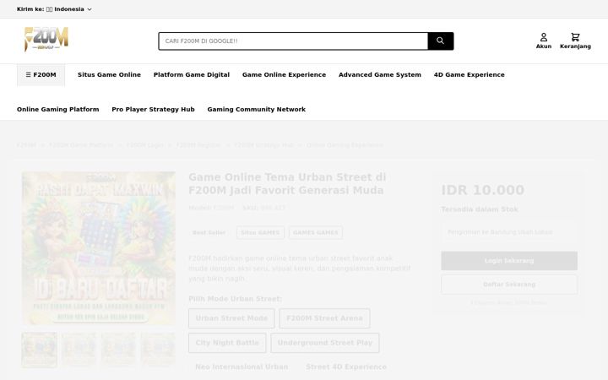Click the search magnifier icon

[x=440, y=41]
